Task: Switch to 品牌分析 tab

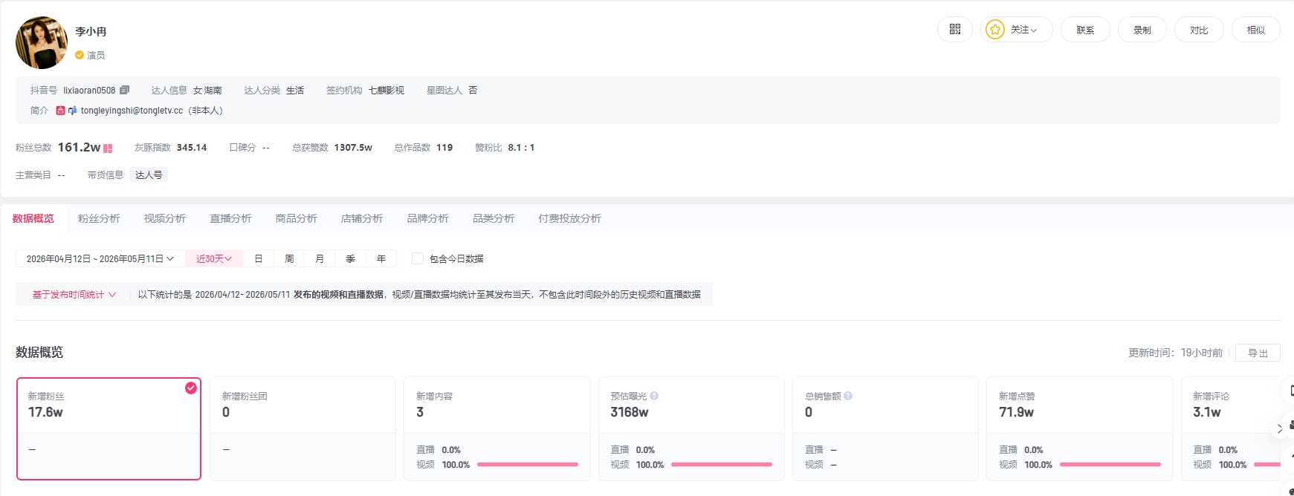Action: [427, 218]
